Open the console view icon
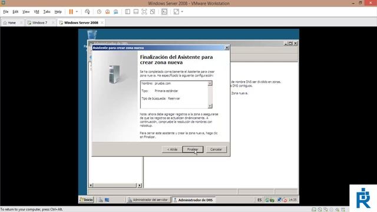 [164, 12]
